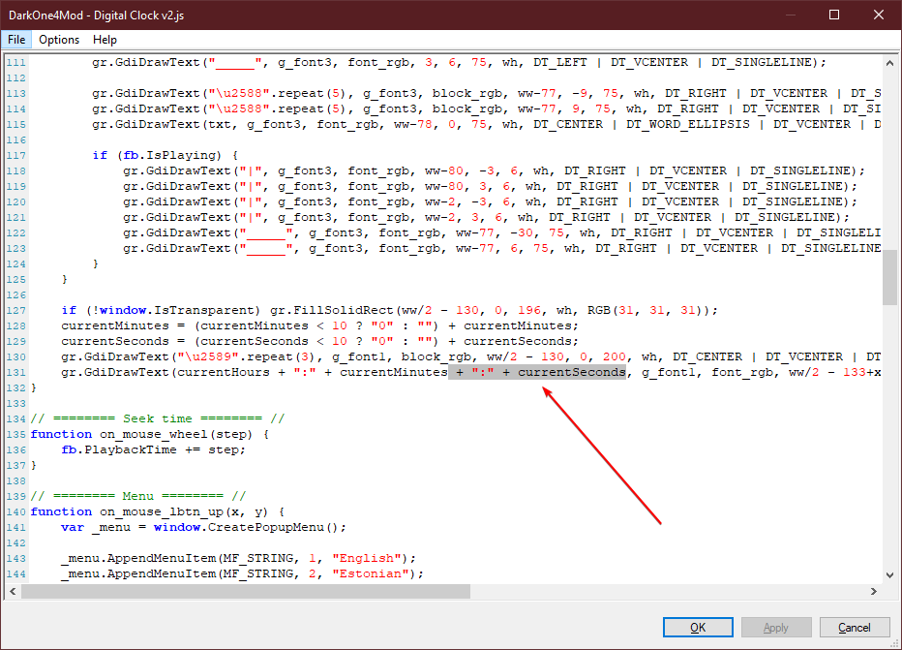The image size is (902, 650).
Task: Click the vertical scrollbar down arrow
Action: [889, 574]
